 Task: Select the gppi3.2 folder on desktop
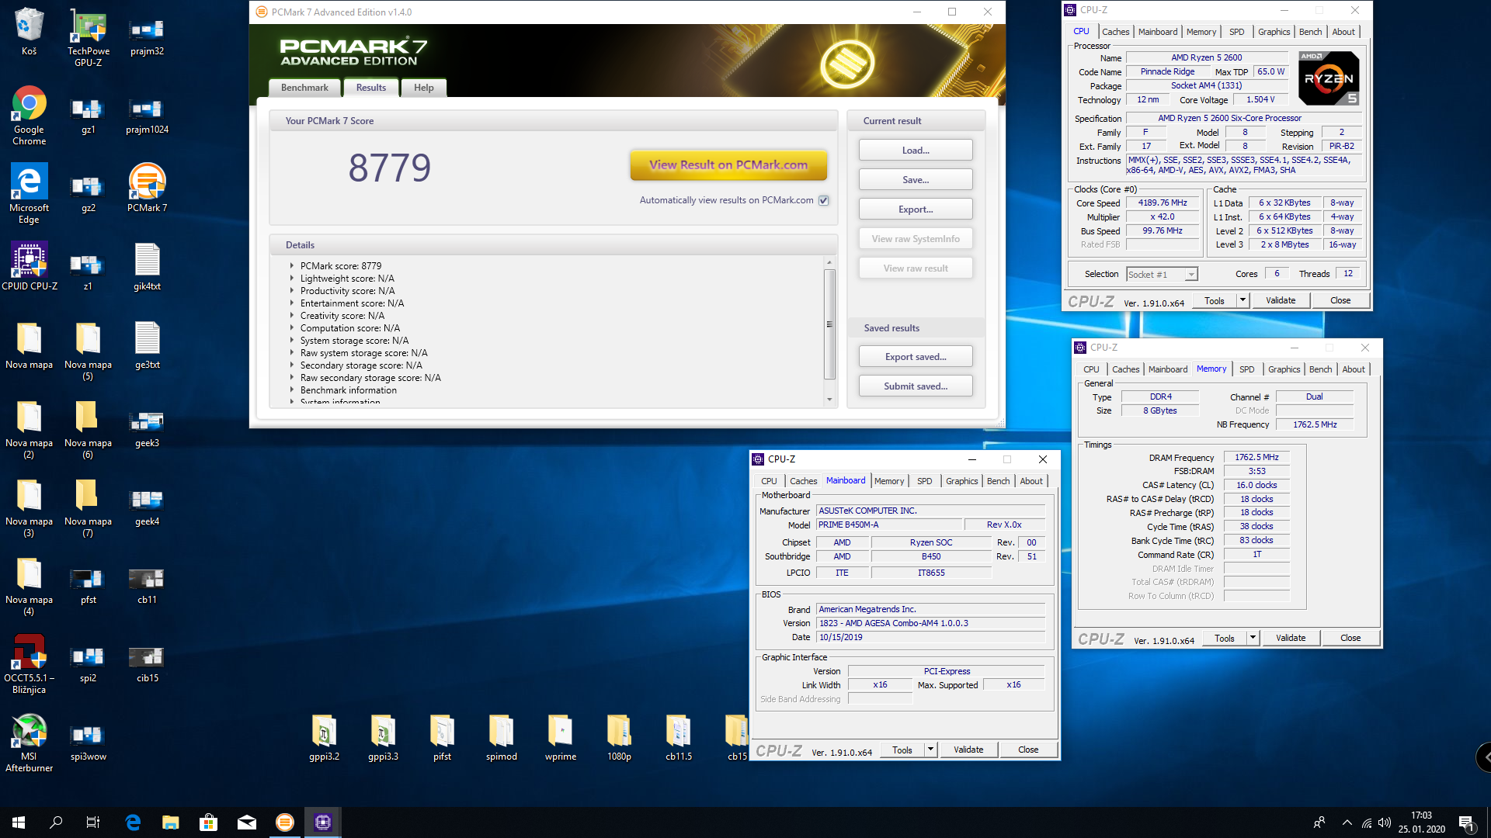point(324,737)
